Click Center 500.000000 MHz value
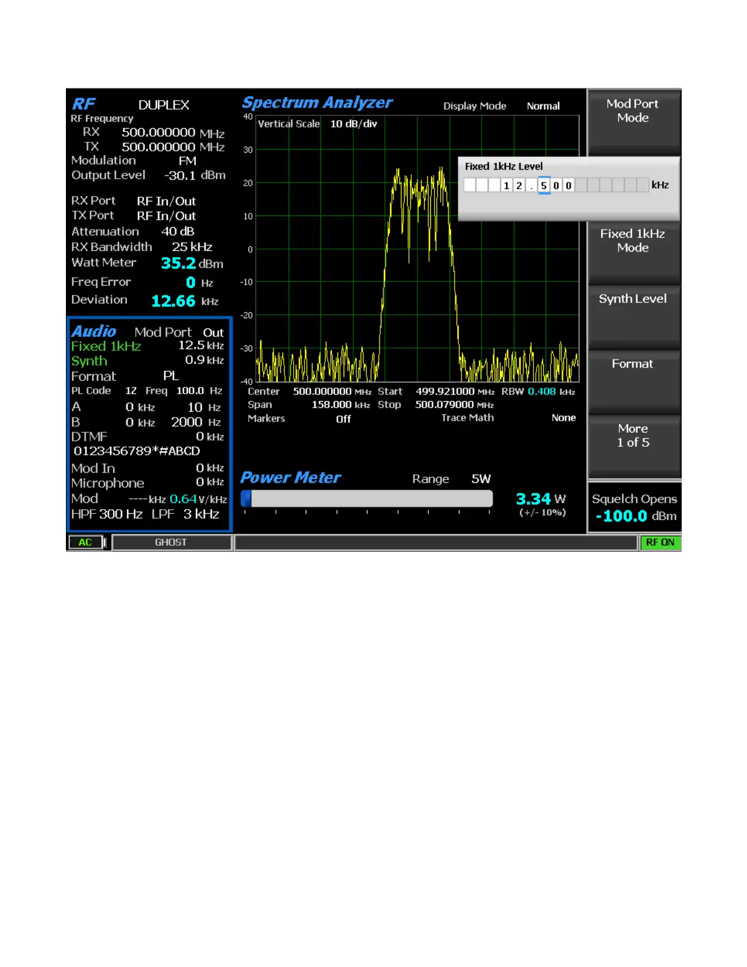The image size is (747, 967). coord(332,392)
